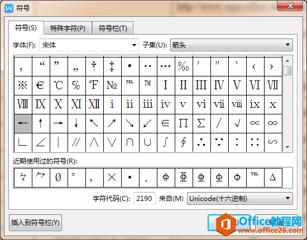
Task: Choose the right arrow symbol
Action: pos(59,123)
